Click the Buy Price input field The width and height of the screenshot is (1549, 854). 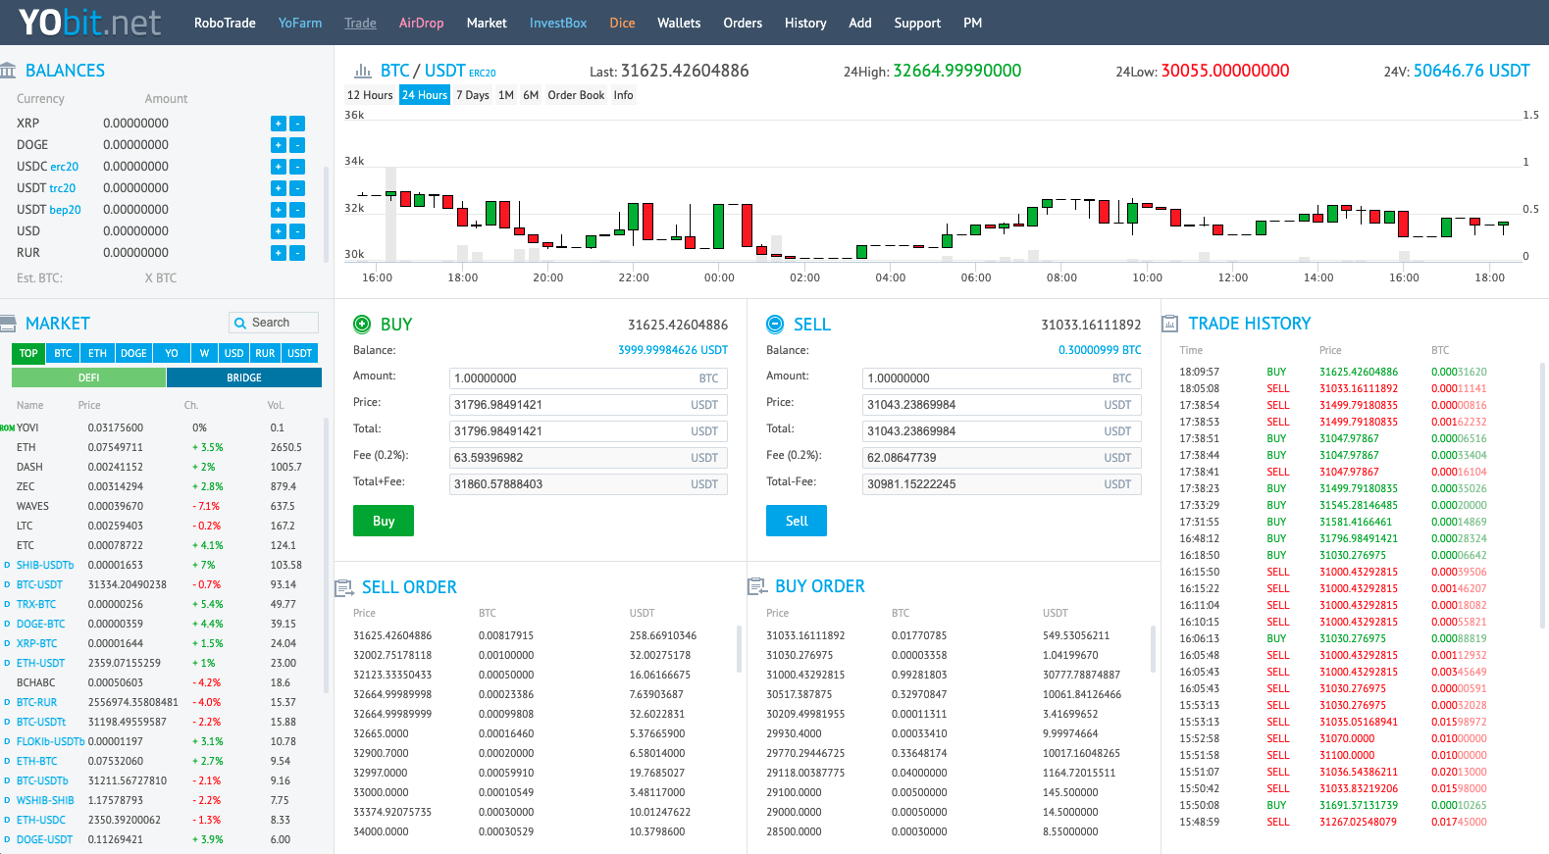pos(588,405)
